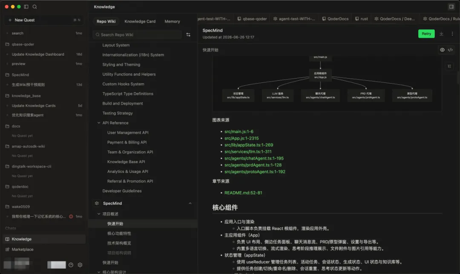This screenshot has width=460, height=274.
Task: Open the README.md:52-81 link
Action: click(x=243, y=193)
